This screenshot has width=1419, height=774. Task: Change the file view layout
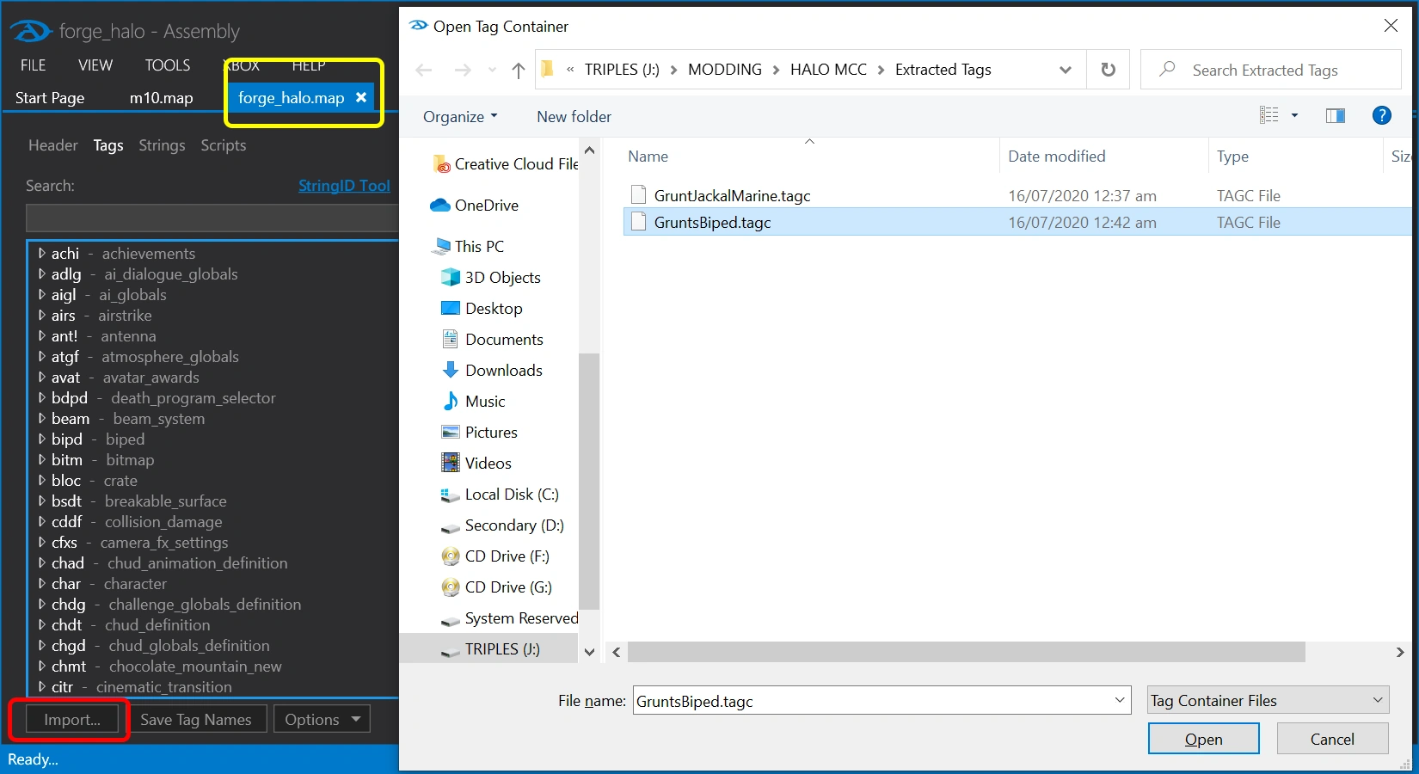tap(1269, 115)
